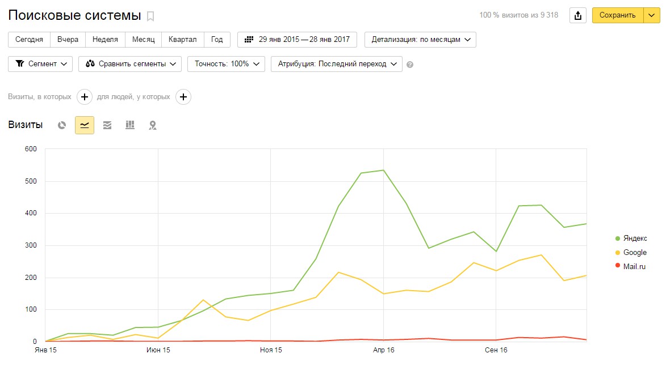Click the bookmark icon next to the title
Image resolution: width=666 pixels, height=366 pixels.
[150, 16]
